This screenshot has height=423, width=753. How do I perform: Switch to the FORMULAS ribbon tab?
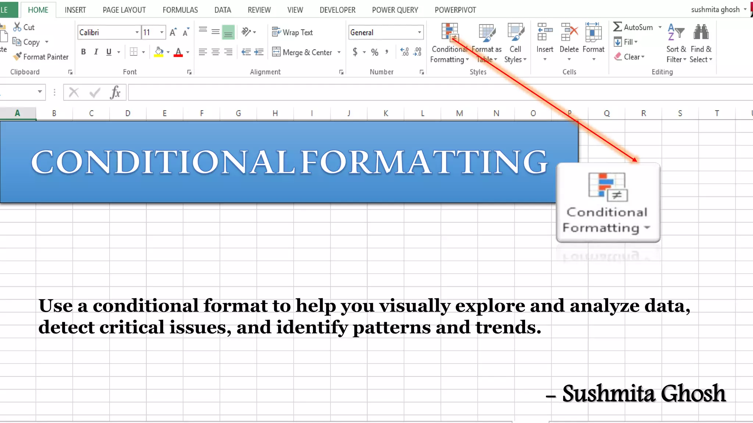[x=180, y=10]
